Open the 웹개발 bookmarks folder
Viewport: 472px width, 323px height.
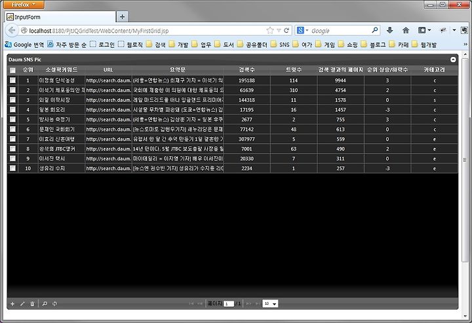coord(424,44)
